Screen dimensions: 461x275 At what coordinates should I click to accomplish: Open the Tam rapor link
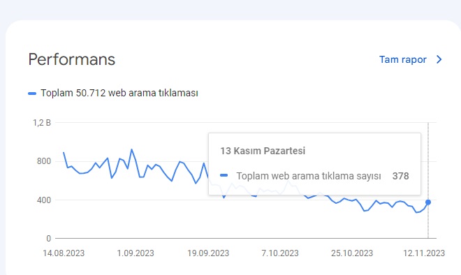coord(402,59)
